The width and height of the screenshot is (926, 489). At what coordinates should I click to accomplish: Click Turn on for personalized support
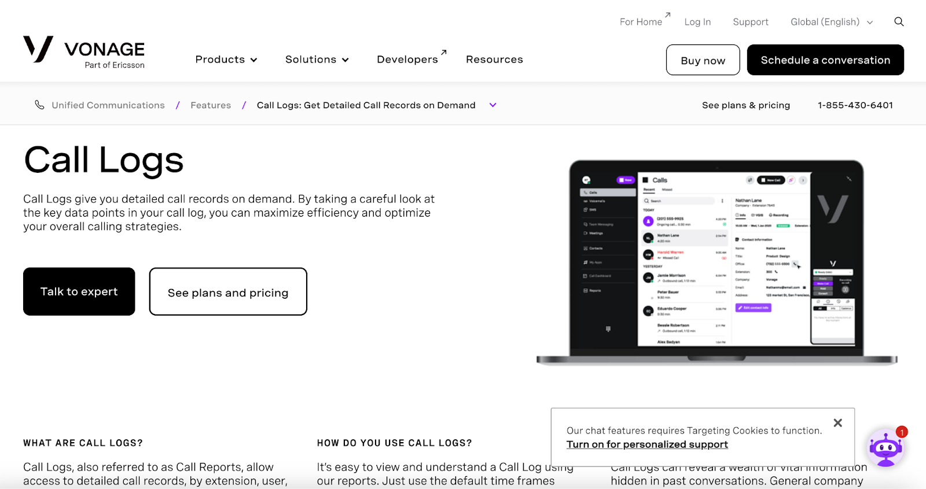647,444
